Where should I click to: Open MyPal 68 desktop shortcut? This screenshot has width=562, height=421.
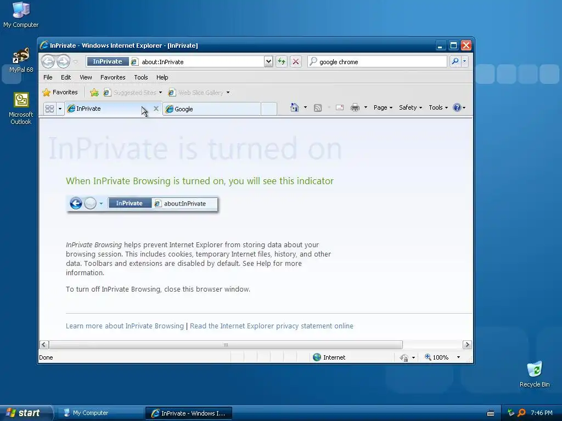click(x=21, y=60)
